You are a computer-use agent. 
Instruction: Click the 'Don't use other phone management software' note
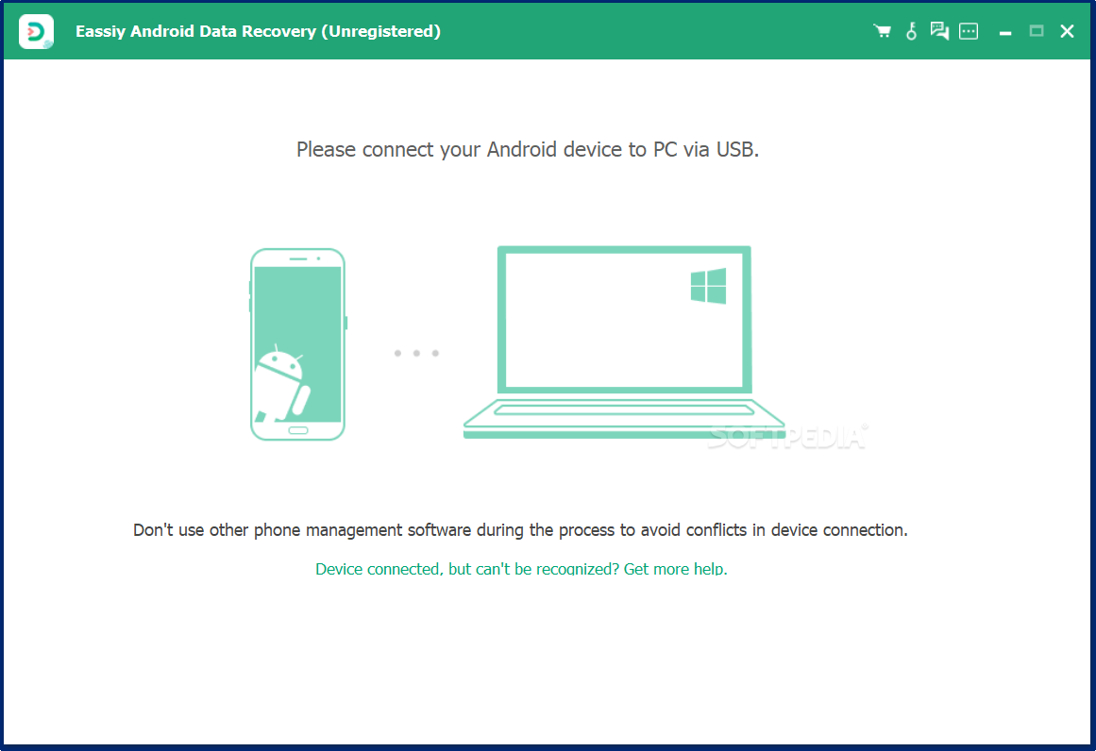[x=520, y=530]
